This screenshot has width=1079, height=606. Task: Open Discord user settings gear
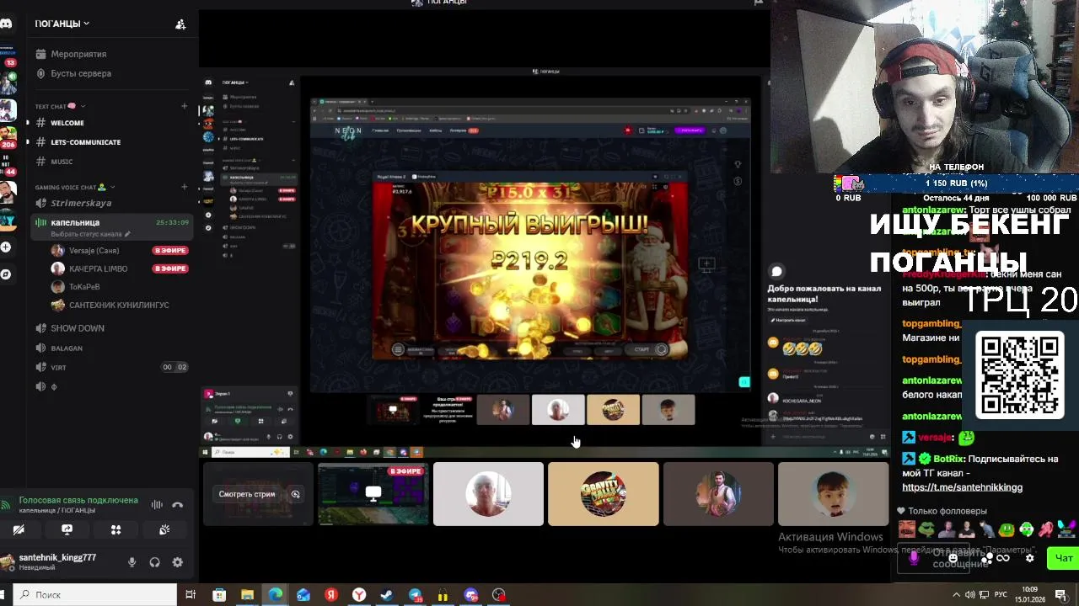point(177,562)
